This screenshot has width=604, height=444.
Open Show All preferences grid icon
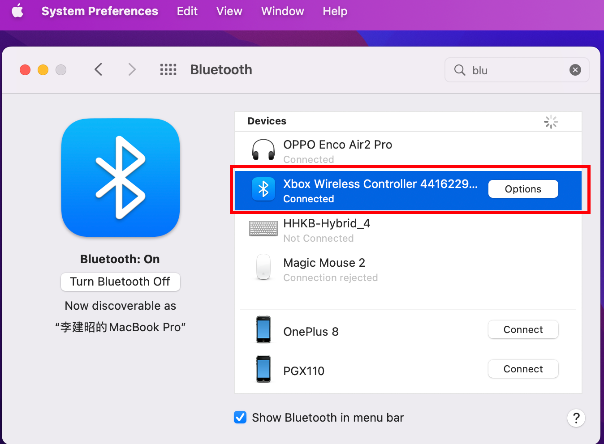(168, 69)
